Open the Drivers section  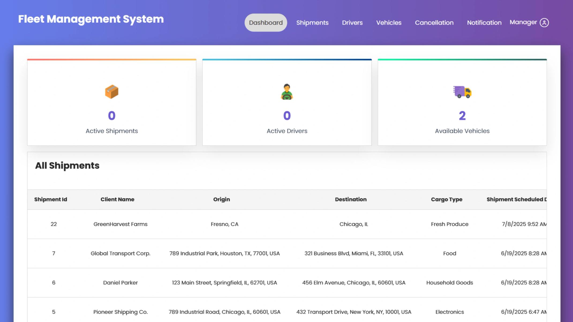[352, 23]
